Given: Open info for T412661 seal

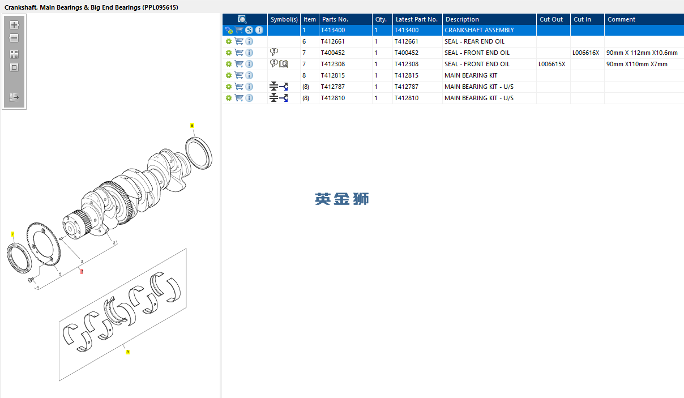Looking at the screenshot, I should (x=250, y=41).
